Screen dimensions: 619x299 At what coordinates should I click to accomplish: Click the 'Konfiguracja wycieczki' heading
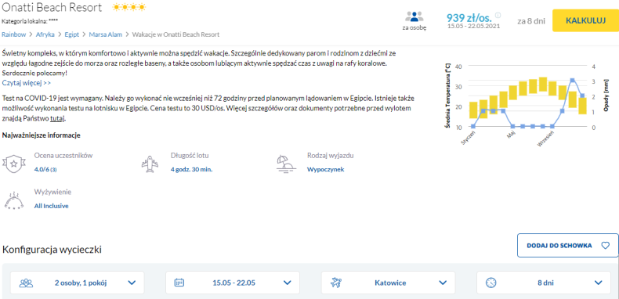[x=52, y=250]
